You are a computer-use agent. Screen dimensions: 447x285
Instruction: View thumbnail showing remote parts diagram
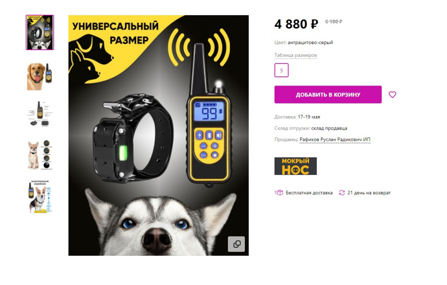pos(40,113)
